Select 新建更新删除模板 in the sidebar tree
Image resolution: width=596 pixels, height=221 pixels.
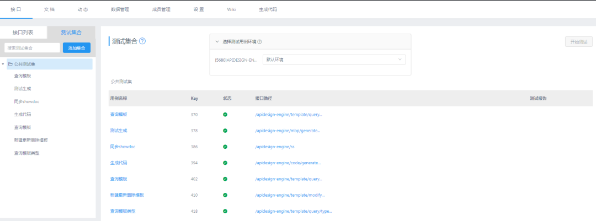pos(31,140)
